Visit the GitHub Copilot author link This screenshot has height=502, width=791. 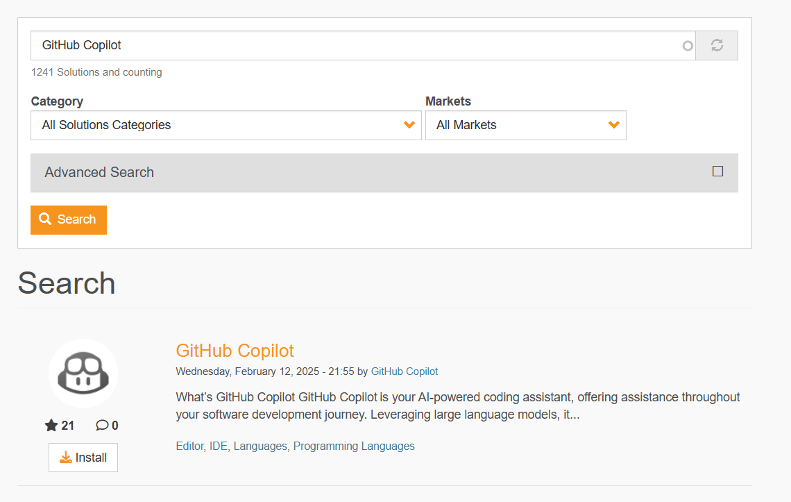click(x=405, y=371)
